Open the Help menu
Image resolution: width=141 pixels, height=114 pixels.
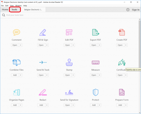click(x=25, y=6)
